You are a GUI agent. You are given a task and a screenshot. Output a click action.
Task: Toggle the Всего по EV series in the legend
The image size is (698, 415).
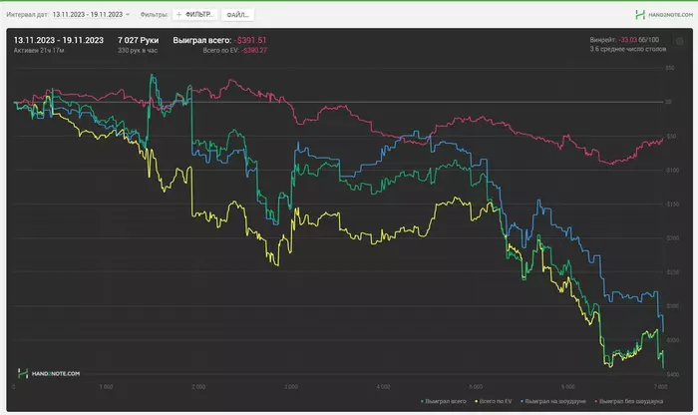pyautogui.click(x=496, y=402)
